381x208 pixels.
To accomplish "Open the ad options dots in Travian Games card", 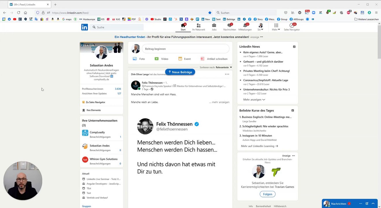I will coord(293,156).
